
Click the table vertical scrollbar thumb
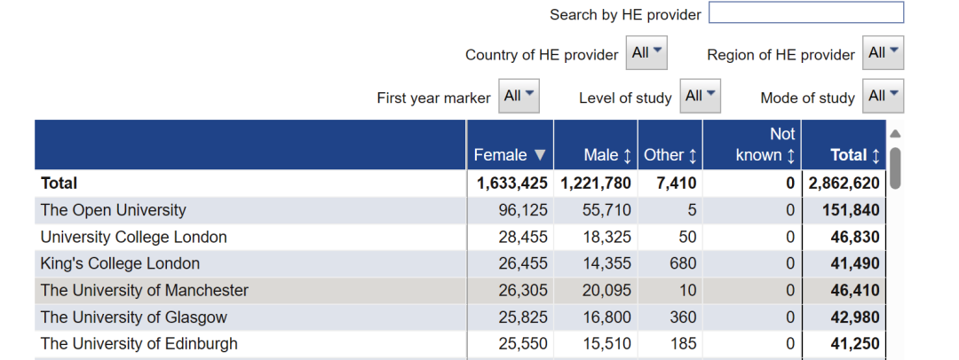click(x=895, y=168)
